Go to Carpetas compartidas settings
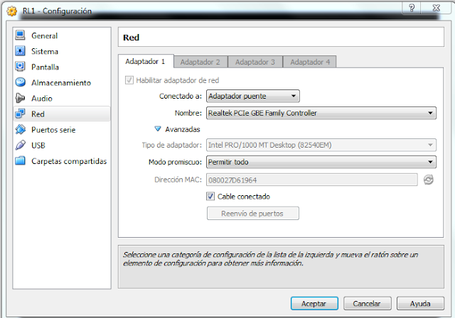 point(62,161)
